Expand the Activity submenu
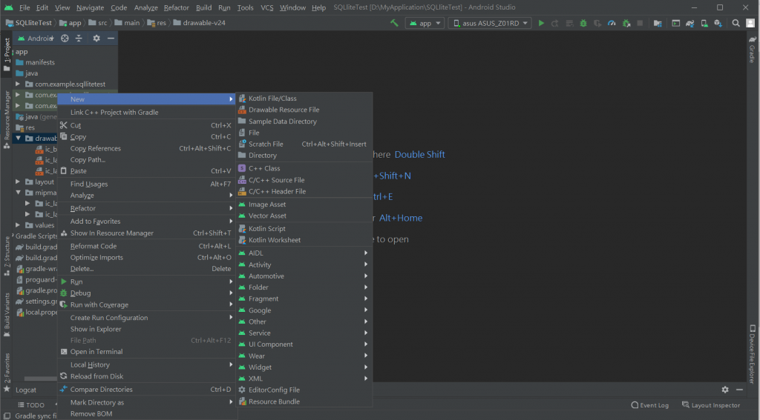760x420 pixels. click(304, 264)
